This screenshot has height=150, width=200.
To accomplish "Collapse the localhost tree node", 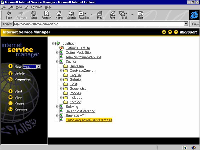I will [x=53, y=43].
